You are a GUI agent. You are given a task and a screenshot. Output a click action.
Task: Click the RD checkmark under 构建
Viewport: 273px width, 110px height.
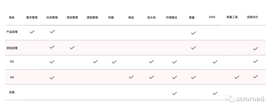tap(114, 62)
